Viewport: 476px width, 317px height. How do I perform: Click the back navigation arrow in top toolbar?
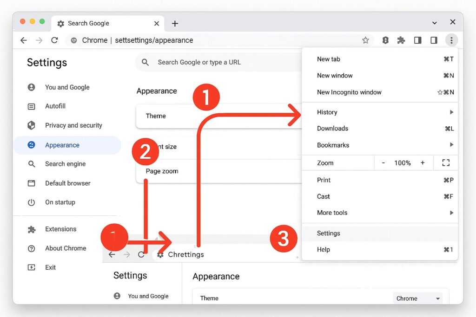(24, 40)
